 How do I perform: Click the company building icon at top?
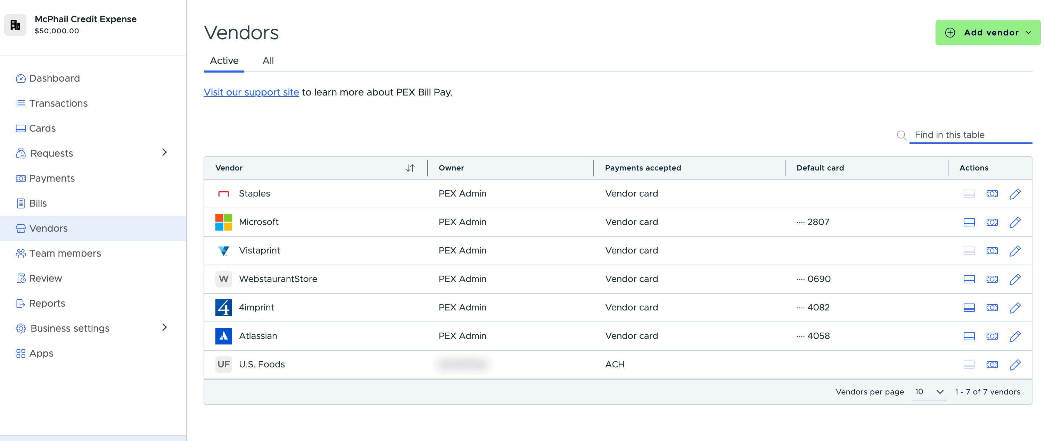coord(15,25)
